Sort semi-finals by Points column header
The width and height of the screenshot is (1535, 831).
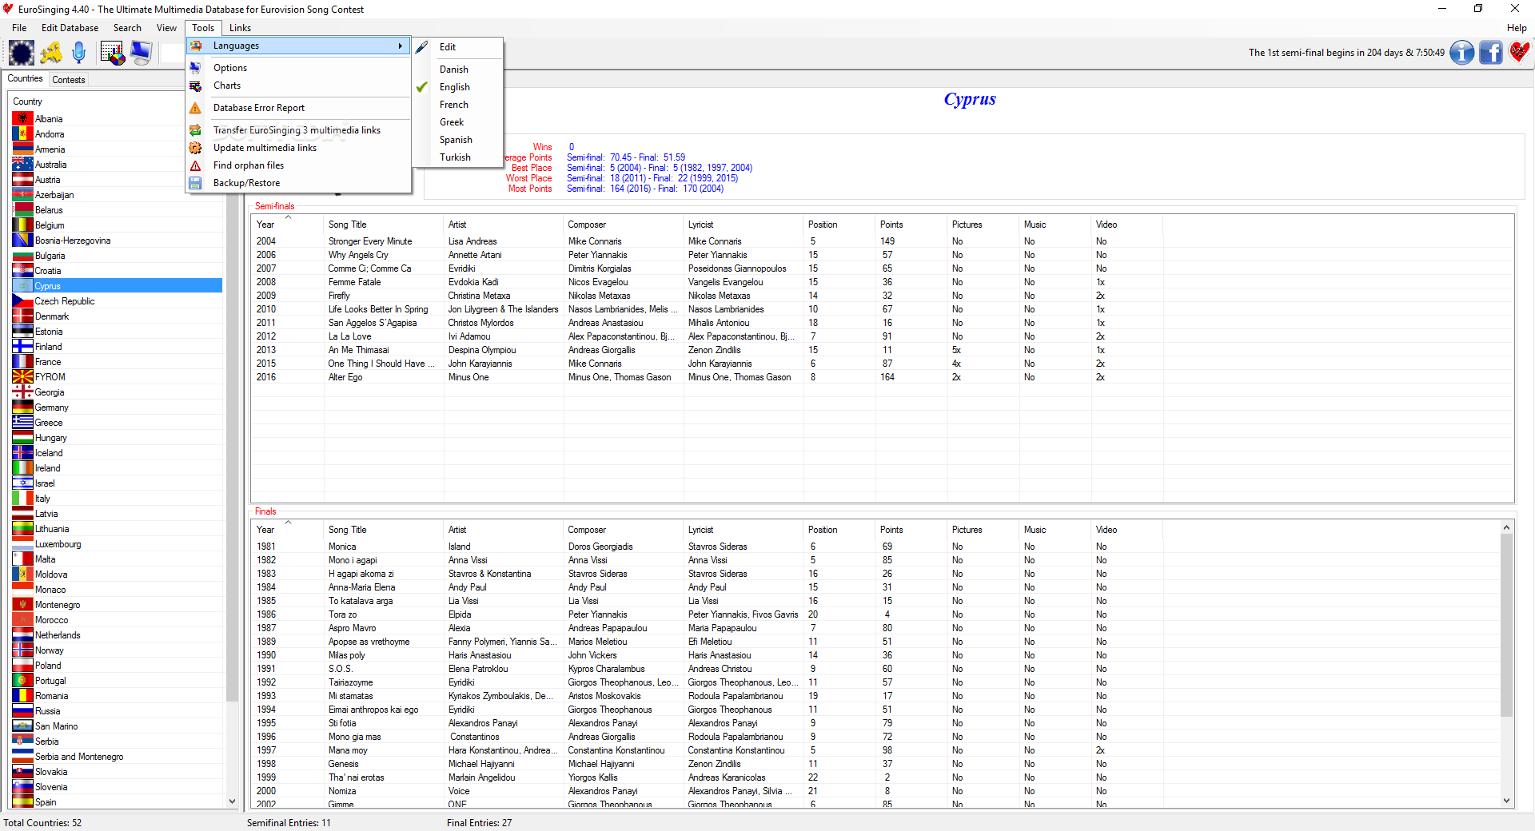click(911, 225)
